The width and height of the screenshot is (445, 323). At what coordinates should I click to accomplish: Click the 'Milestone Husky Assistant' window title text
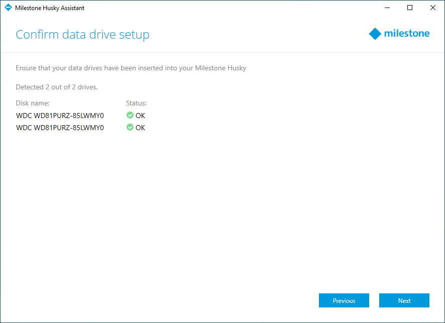point(50,8)
